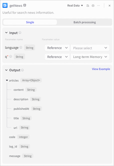Collapse the Output section chevron
This screenshot has height=166, width=114.
(x=6, y=70)
